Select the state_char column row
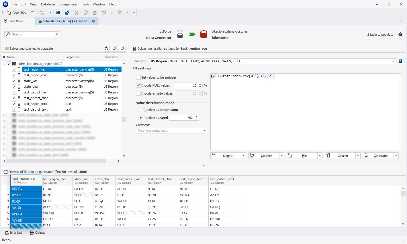This screenshot has width=407, height=244. [72, 87]
